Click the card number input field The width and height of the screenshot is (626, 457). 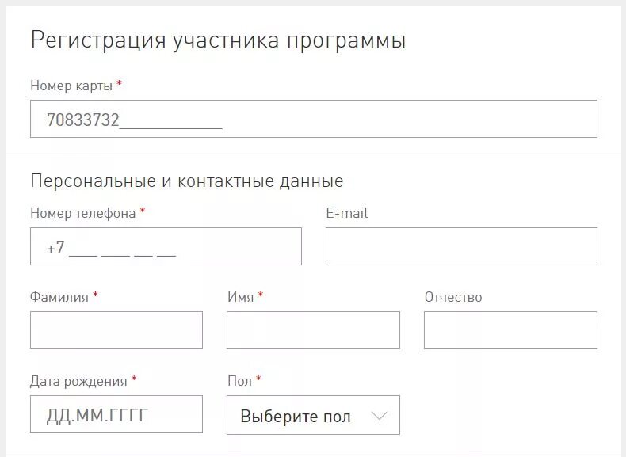313,120
